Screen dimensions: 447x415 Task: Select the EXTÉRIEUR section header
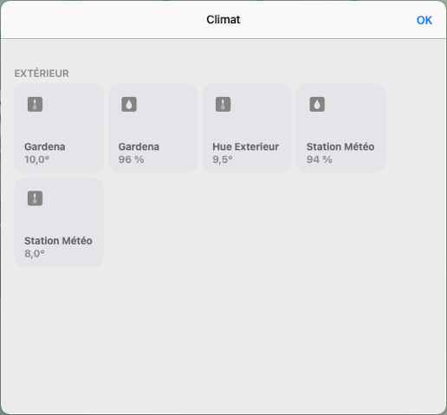point(42,74)
